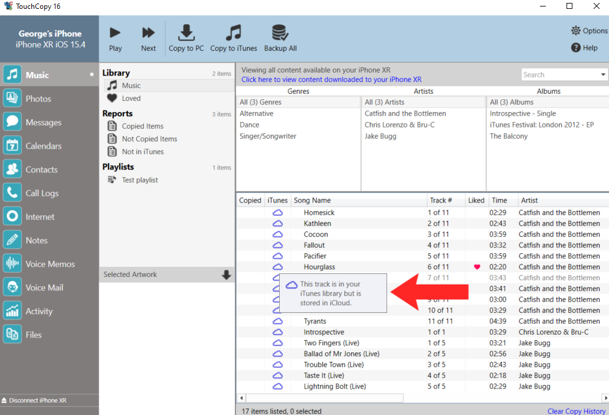Filter by Dance genre
609x415 pixels.
tap(250, 125)
